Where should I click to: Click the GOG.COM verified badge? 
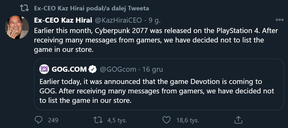[x=92, y=69]
